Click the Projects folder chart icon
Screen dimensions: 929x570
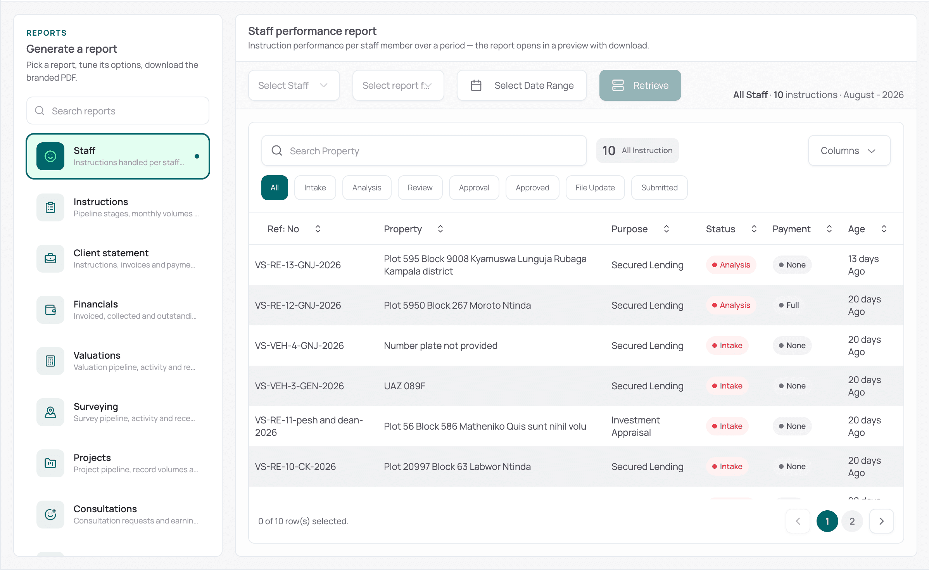point(50,463)
